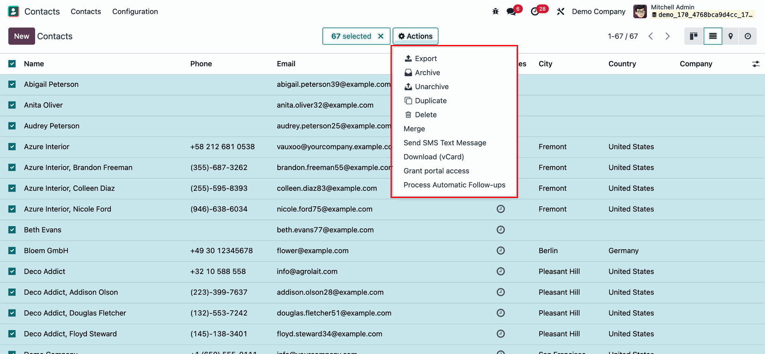Switch to Kanban view

point(694,36)
